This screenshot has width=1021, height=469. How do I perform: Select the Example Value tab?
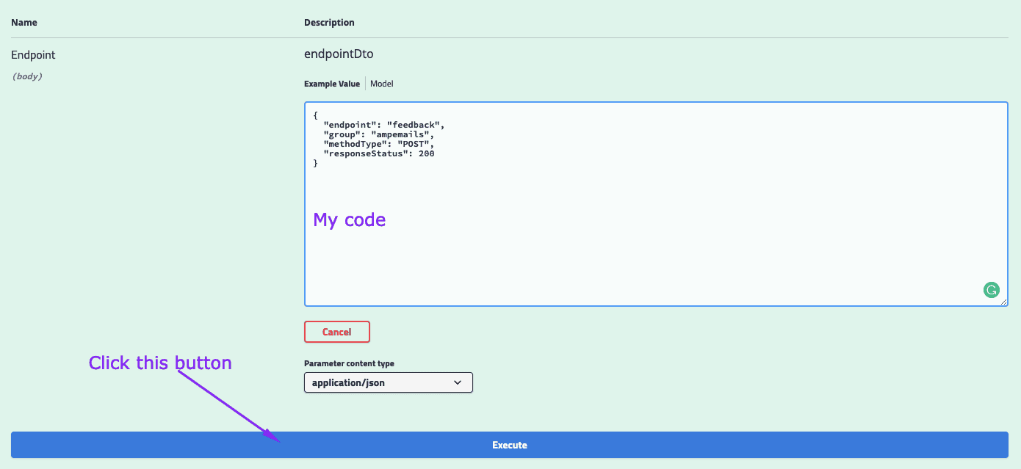point(332,84)
